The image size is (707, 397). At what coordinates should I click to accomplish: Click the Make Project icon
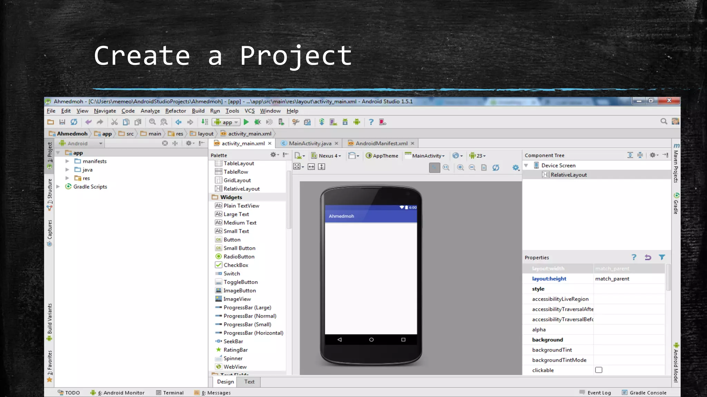(205, 122)
